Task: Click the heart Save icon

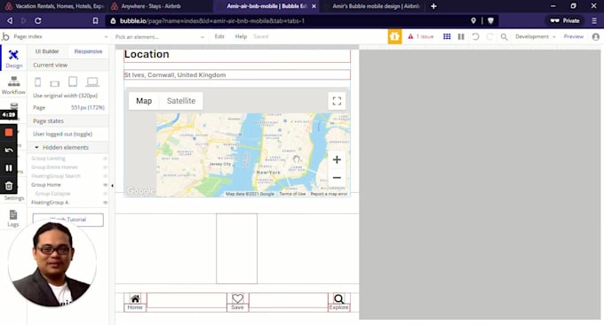Action: pyautogui.click(x=238, y=298)
